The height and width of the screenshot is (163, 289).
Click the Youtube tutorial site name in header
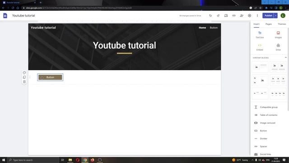(43, 28)
